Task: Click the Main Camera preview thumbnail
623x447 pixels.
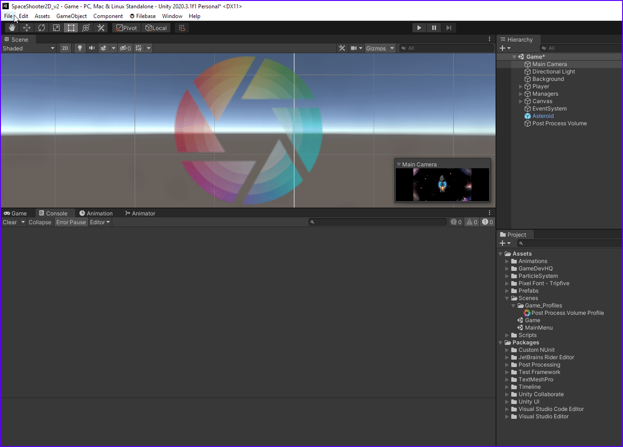Action: (x=442, y=184)
